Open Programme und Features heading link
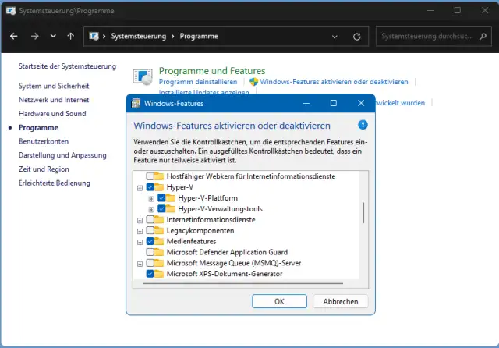Viewport: 499px width, 348px height. (212, 71)
